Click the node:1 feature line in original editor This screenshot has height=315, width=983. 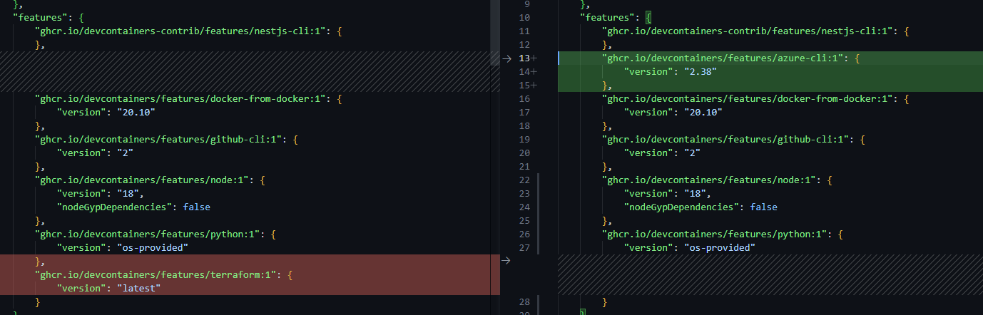[150, 180]
